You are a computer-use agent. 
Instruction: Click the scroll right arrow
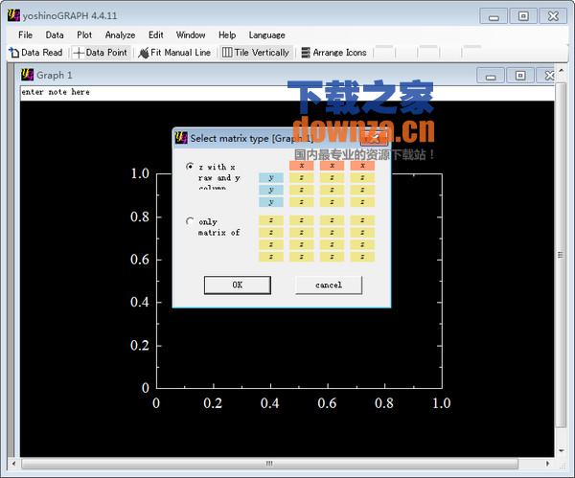pos(548,464)
